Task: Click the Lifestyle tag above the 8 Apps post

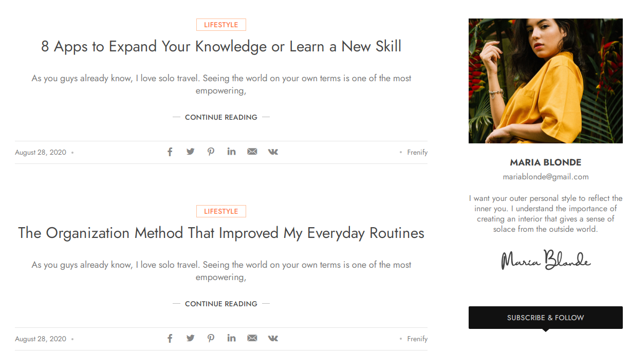Action: 221,25
